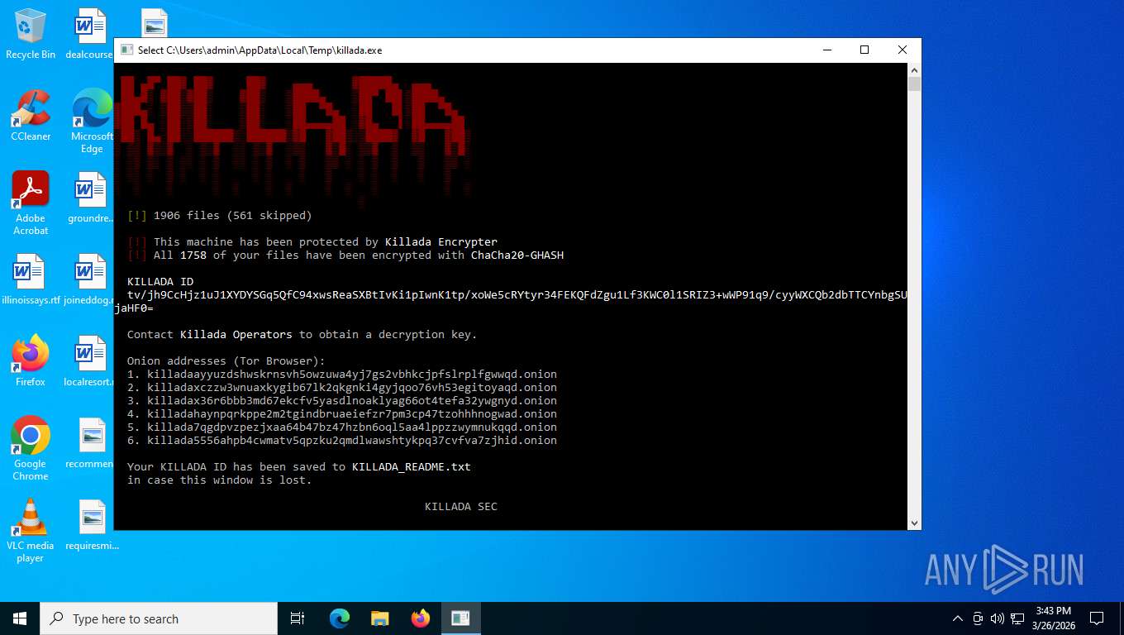The height and width of the screenshot is (635, 1124).
Task: Show hidden system tray icons
Action: click(x=958, y=618)
